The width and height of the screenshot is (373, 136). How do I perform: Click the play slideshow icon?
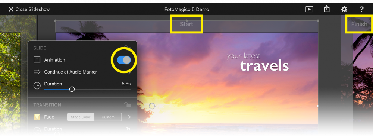(309, 9)
